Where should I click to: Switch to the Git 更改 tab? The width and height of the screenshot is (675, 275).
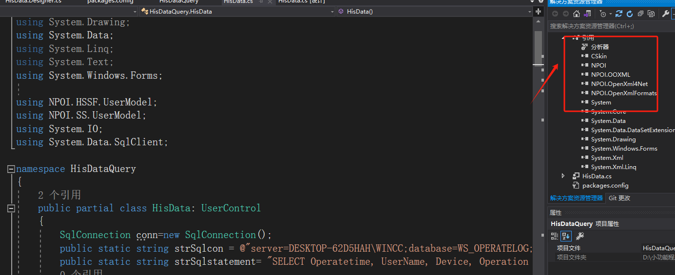coord(619,198)
